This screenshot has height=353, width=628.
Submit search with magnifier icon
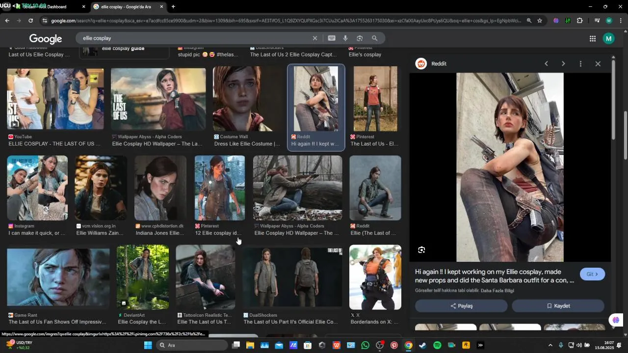[374, 38]
